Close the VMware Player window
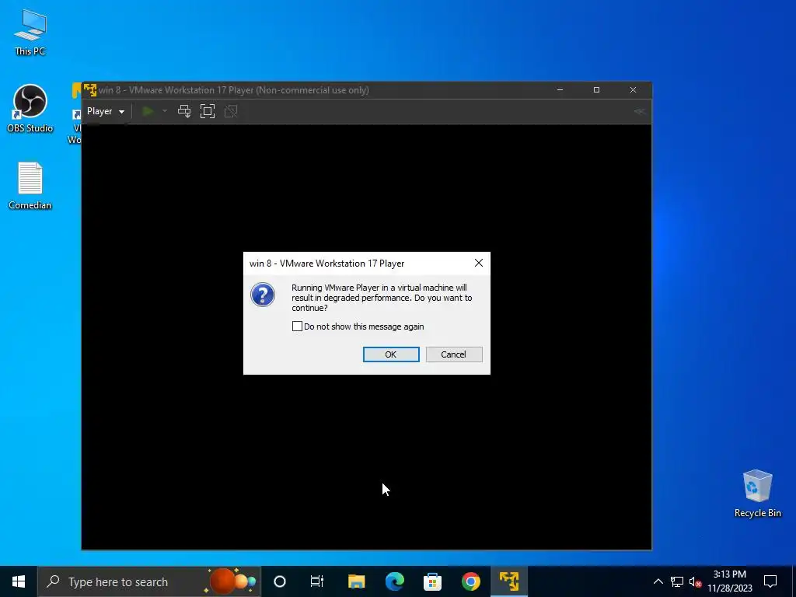The image size is (796, 597). click(633, 90)
